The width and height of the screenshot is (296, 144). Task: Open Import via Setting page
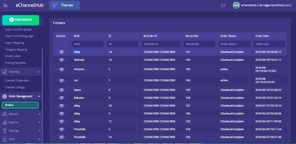click(x=19, y=36)
